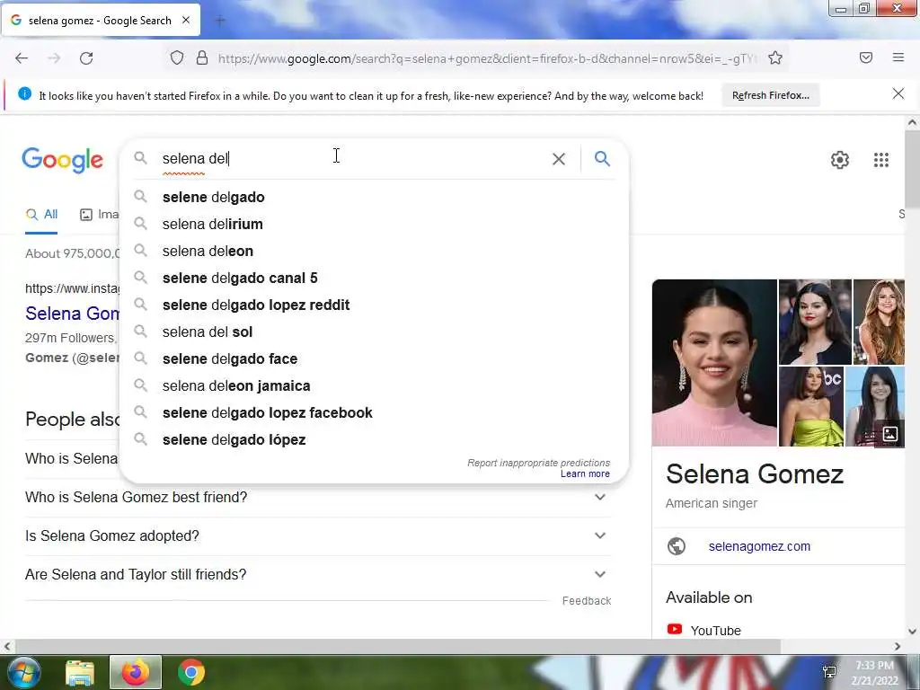Expand Who is Selena Gomez best friend?
The height and width of the screenshot is (690, 920).
317,498
